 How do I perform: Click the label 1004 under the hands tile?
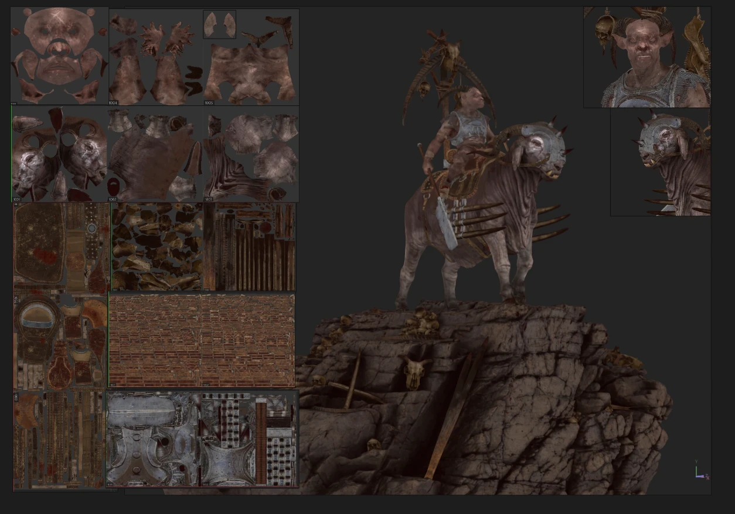click(x=113, y=103)
